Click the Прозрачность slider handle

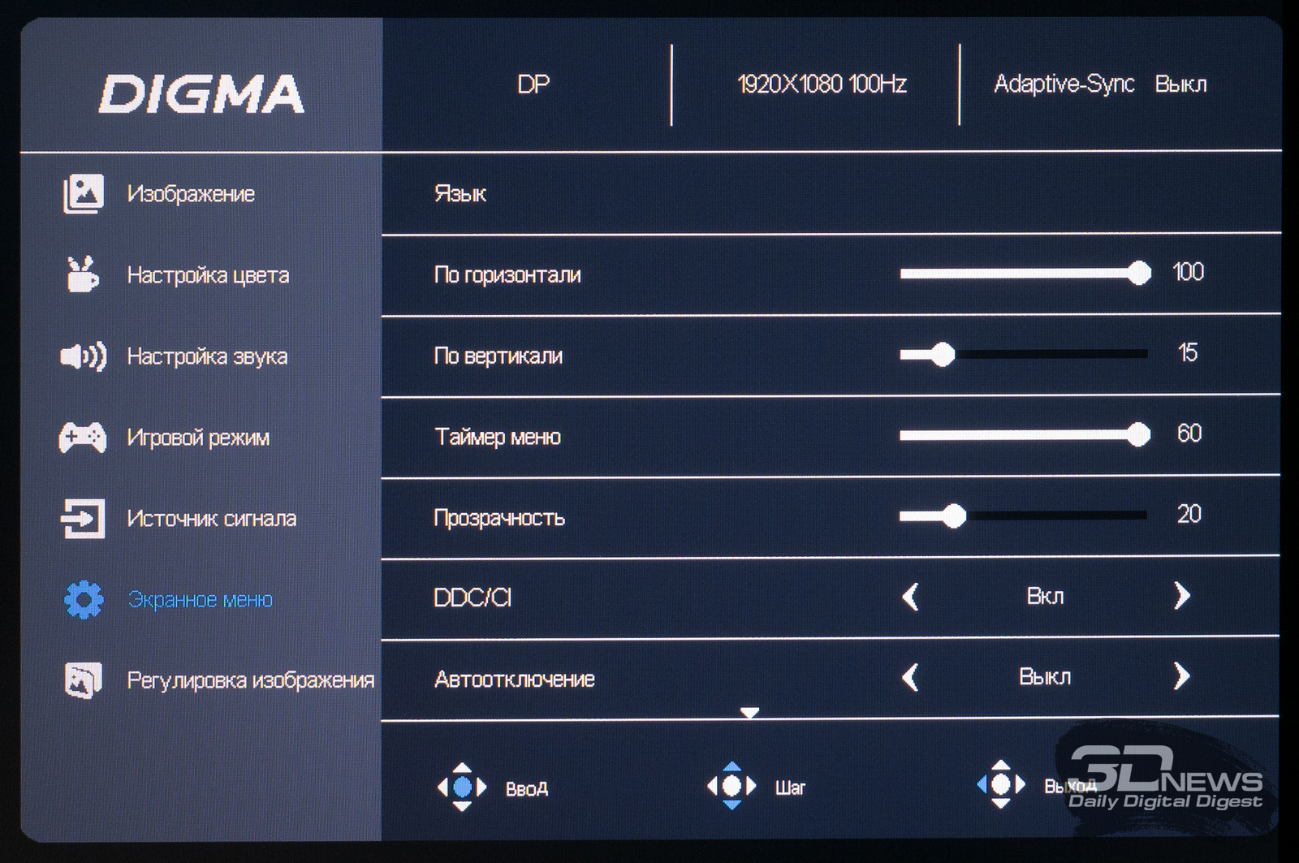pyautogui.click(x=954, y=516)
